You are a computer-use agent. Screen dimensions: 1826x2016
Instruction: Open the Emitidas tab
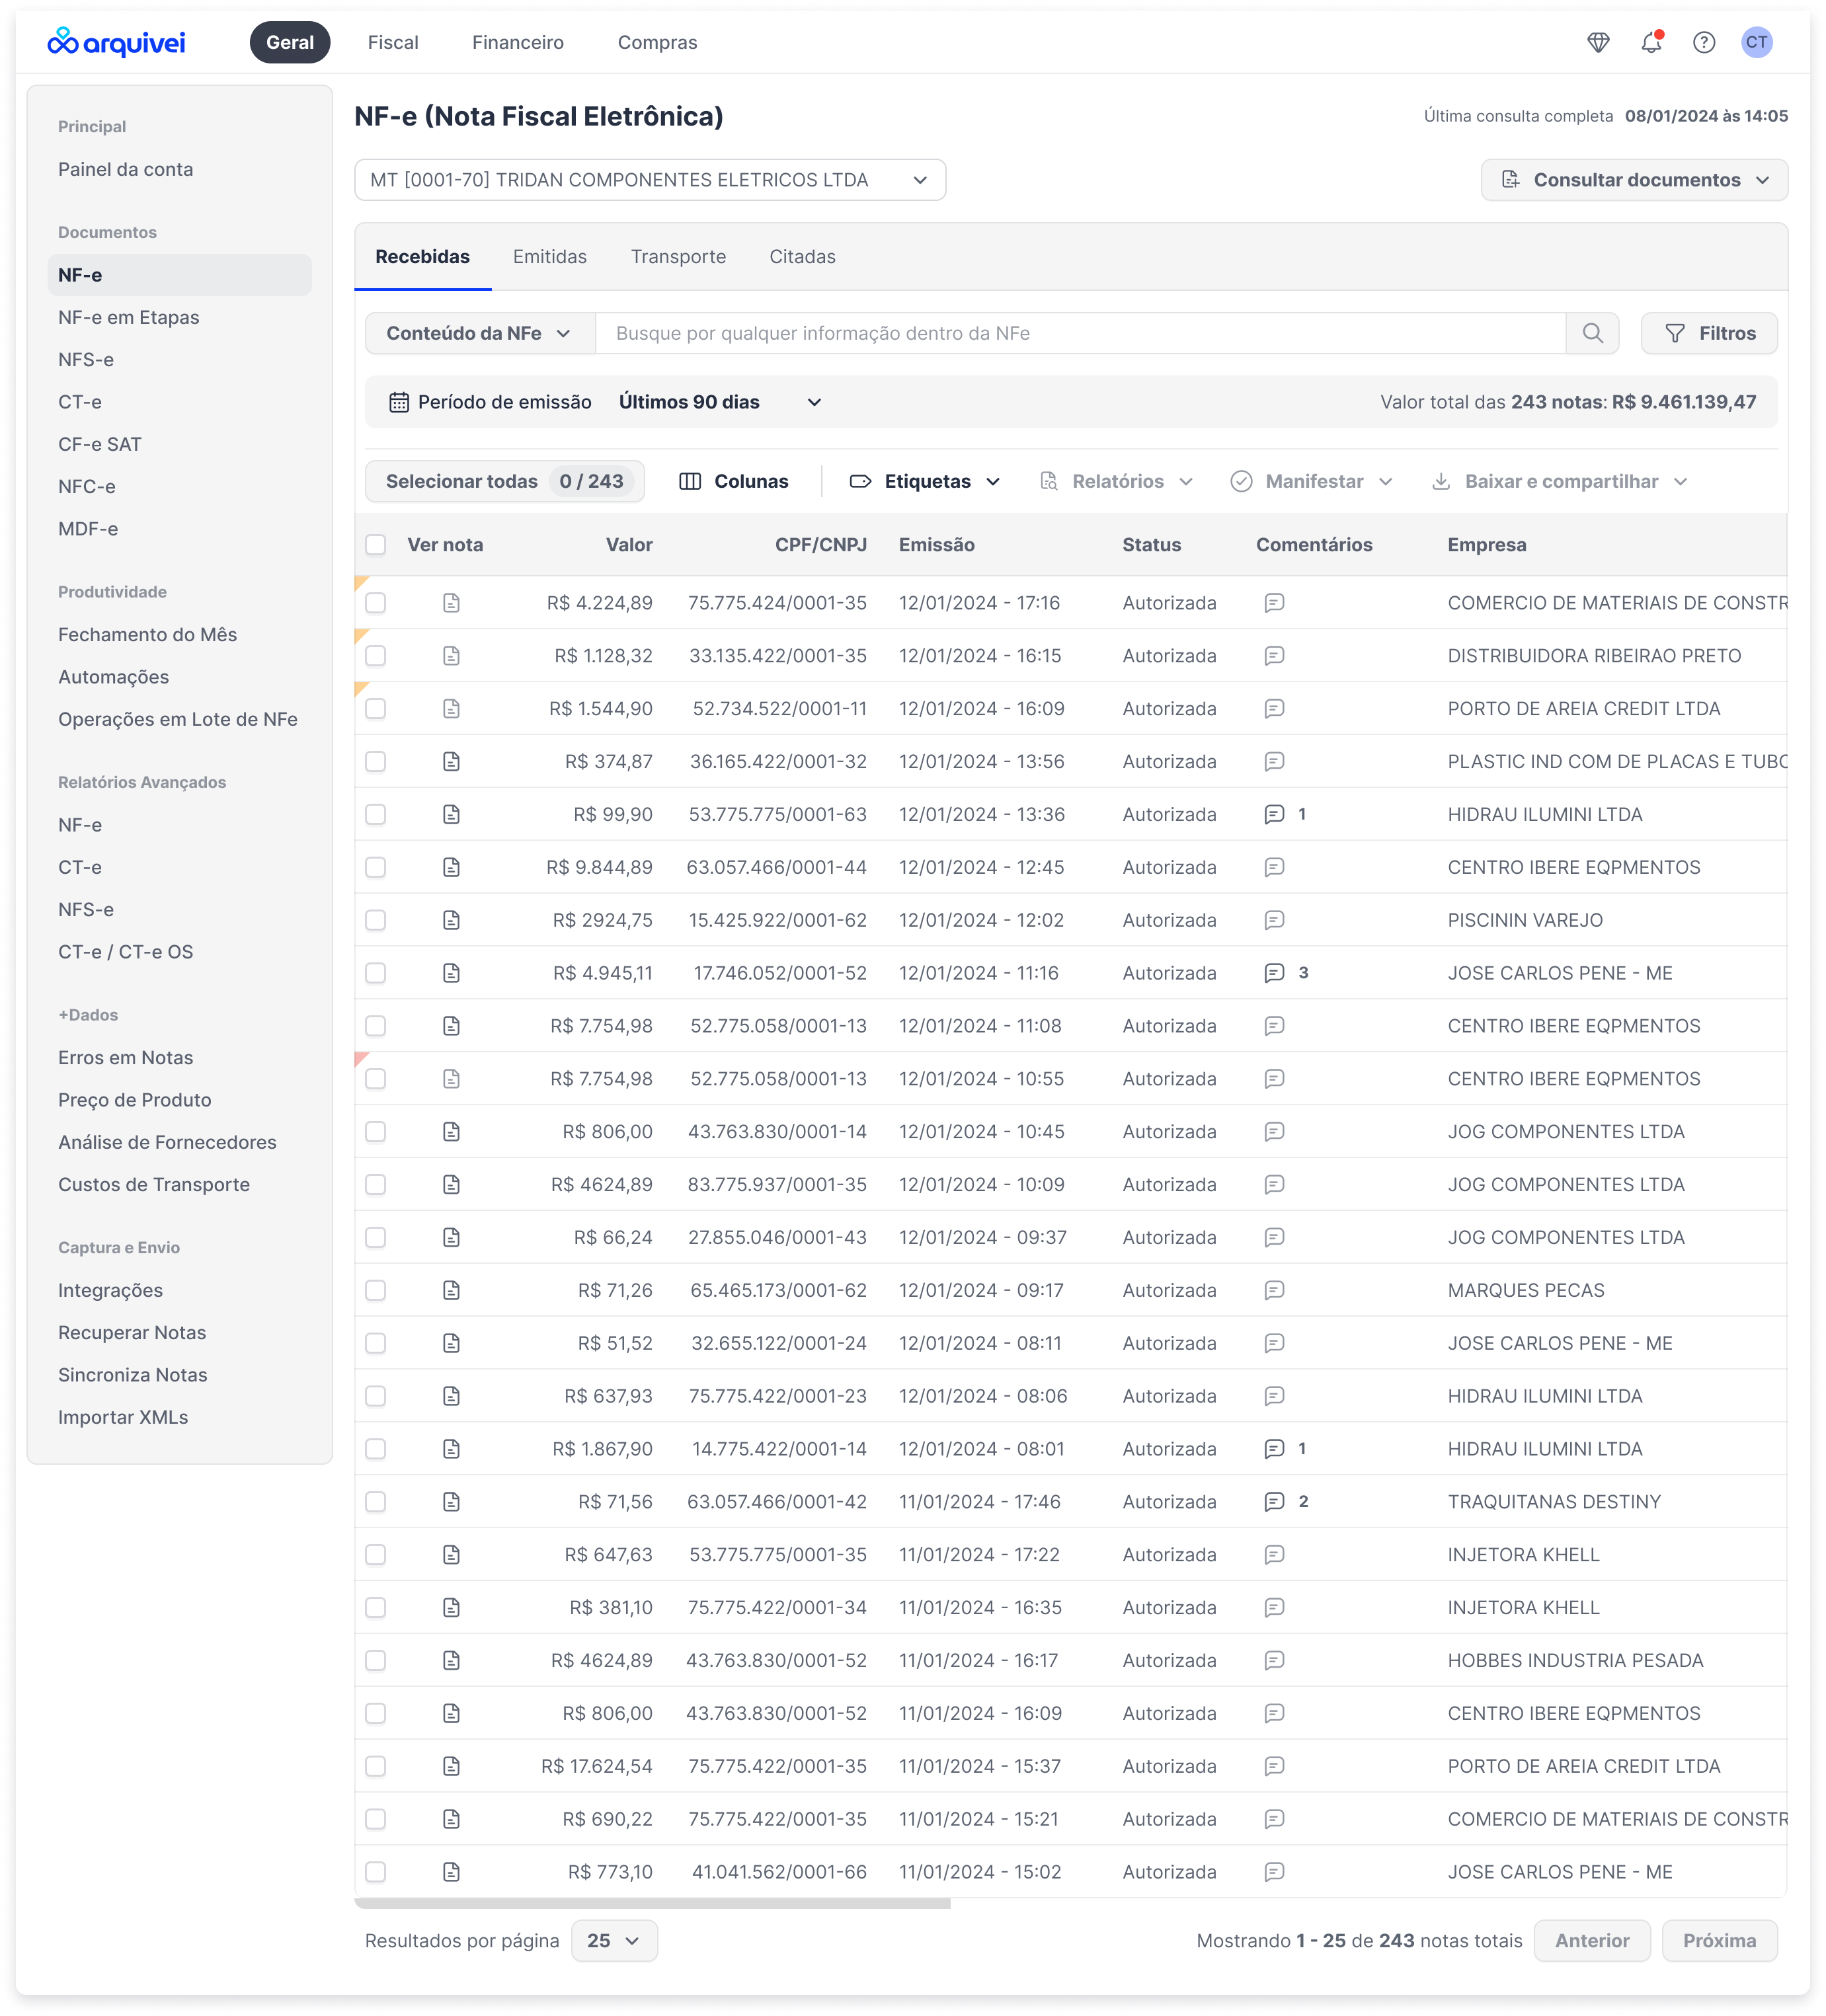pos(550,257)
